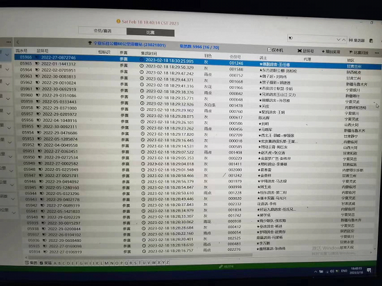The image size is (382, 286).
Task: Click the horizontal scrollbar below the table
Action: 140,256
